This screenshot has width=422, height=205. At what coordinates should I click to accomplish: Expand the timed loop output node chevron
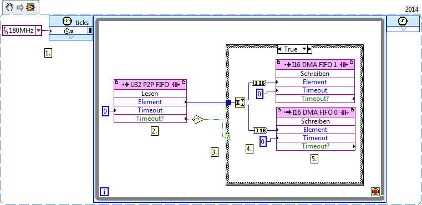coord(403,29)
